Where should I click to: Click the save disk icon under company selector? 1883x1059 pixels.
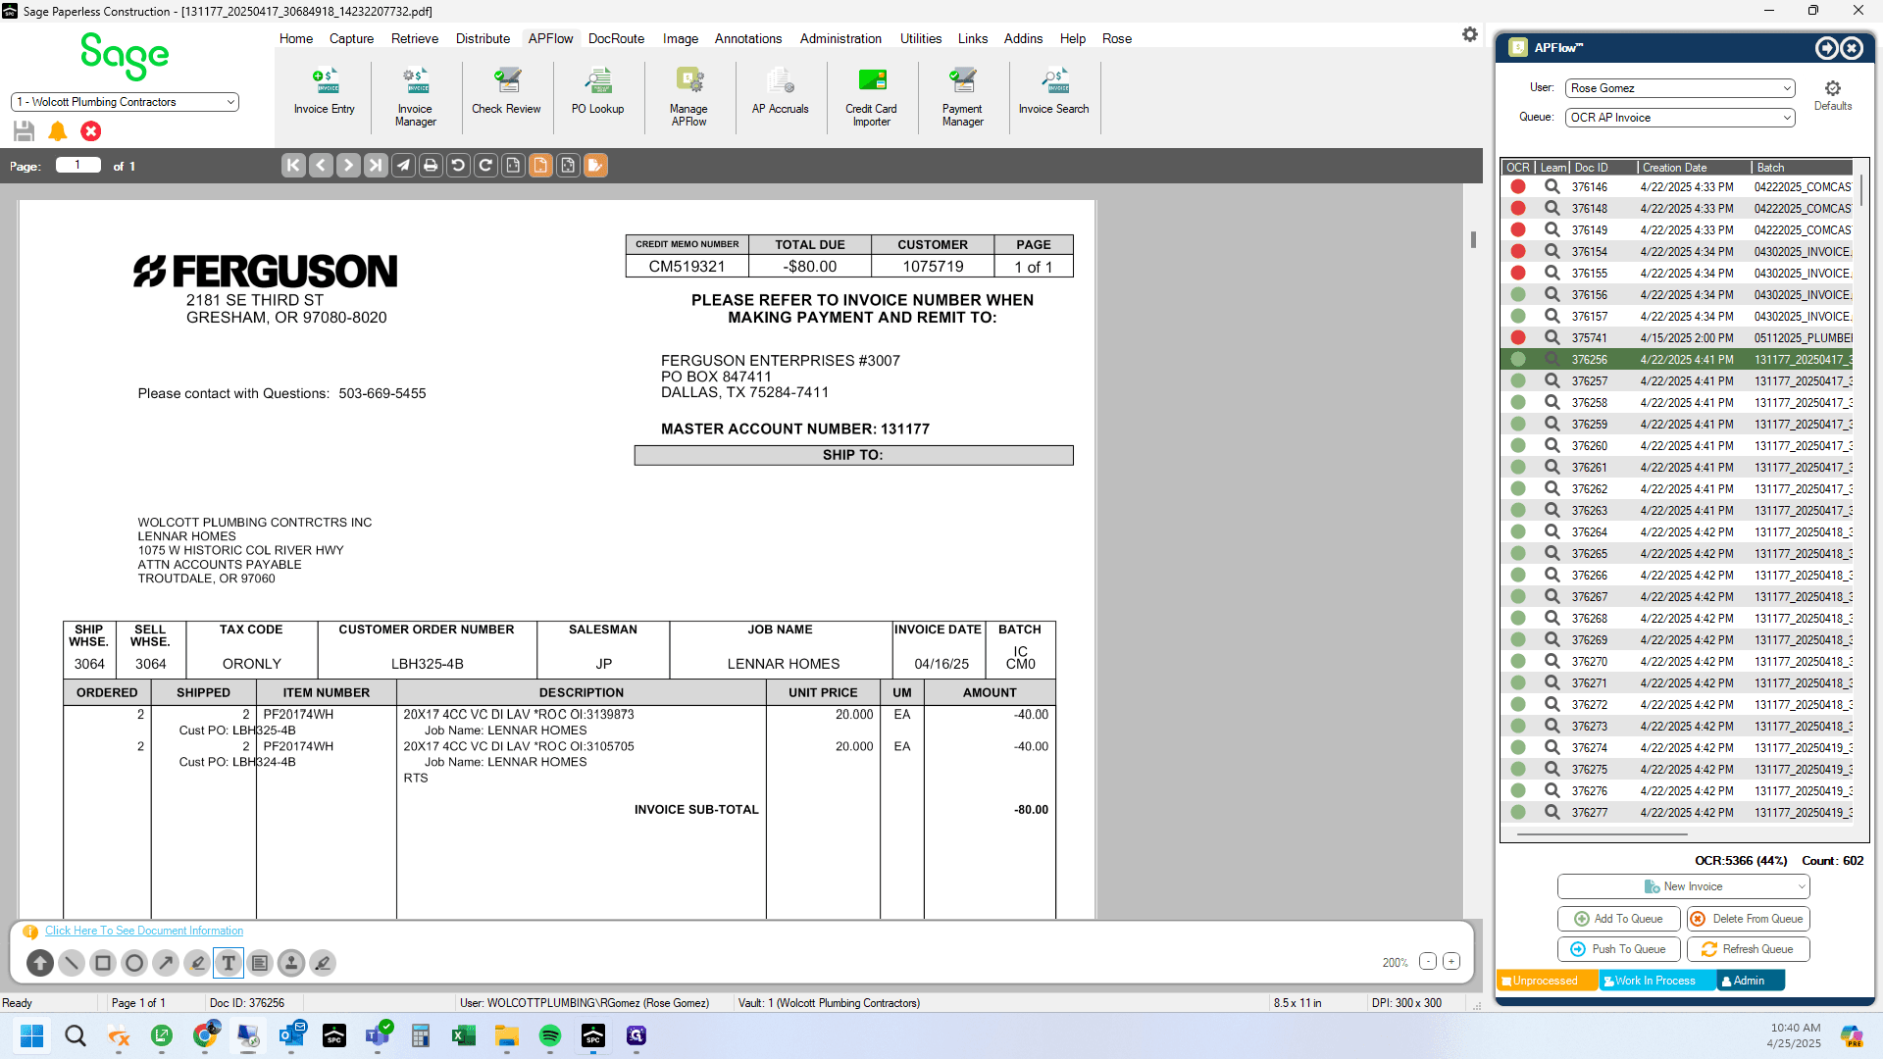[25, 130]
